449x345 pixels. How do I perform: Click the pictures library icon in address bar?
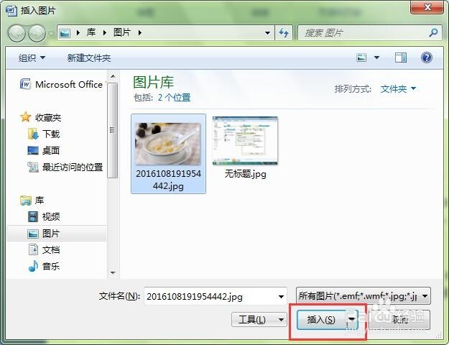point(65,33)
